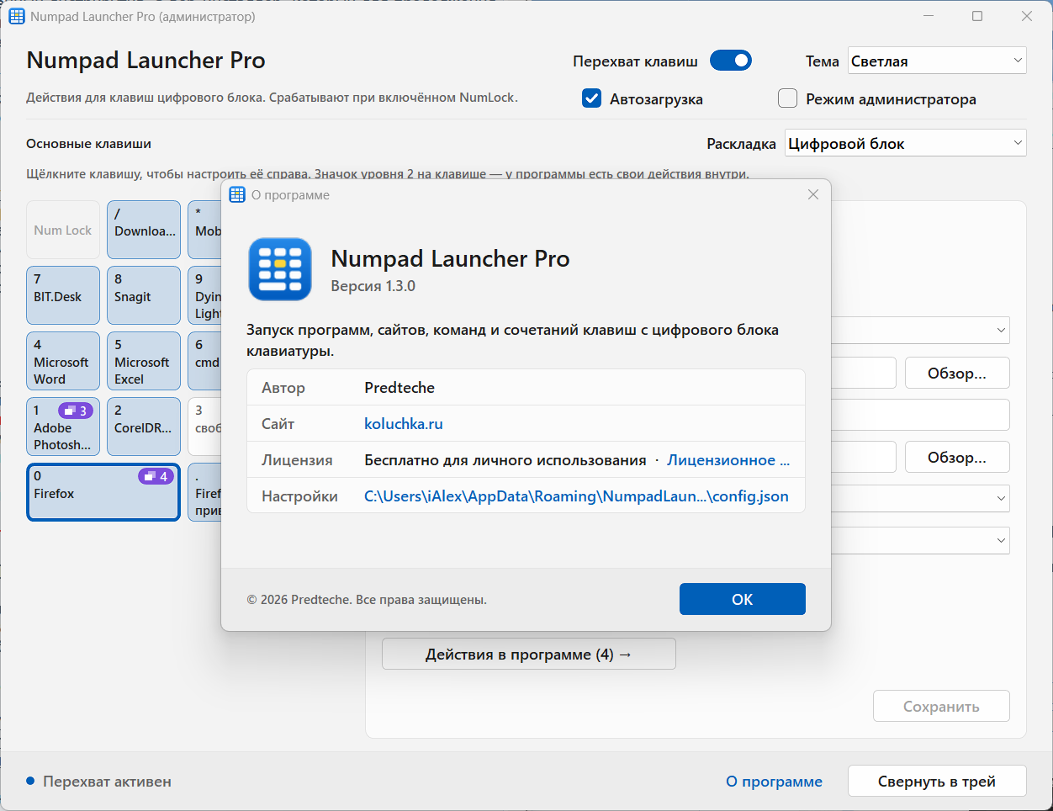1053x811 pixels.
Task: Click the app icon in the main window title bar
Action: coord(17,16)
